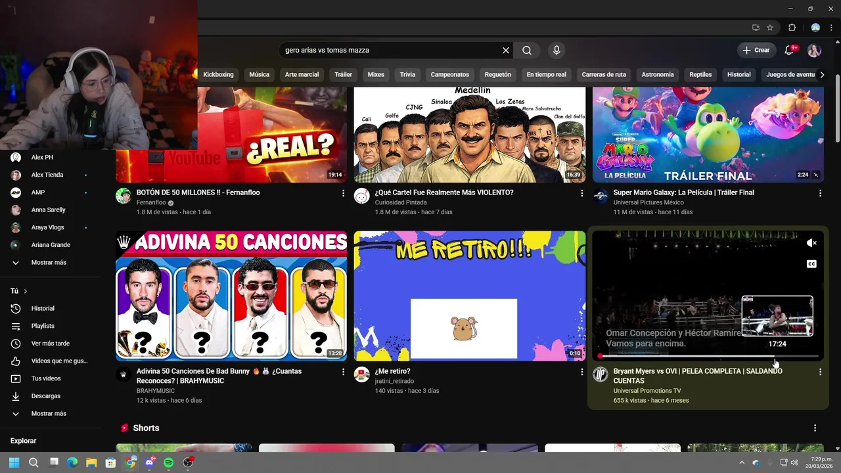Open Universal Promotions TV channel avatar
Image resolution: width=841 pixels, height=473 pixels.
tap(601, 374)
